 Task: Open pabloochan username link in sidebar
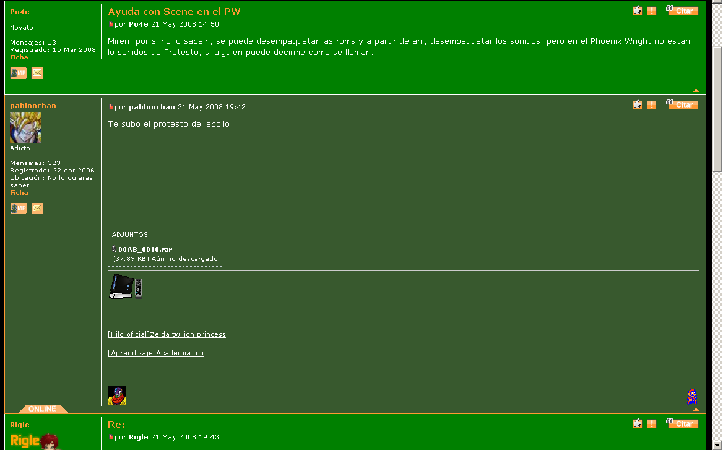point(33,106)
